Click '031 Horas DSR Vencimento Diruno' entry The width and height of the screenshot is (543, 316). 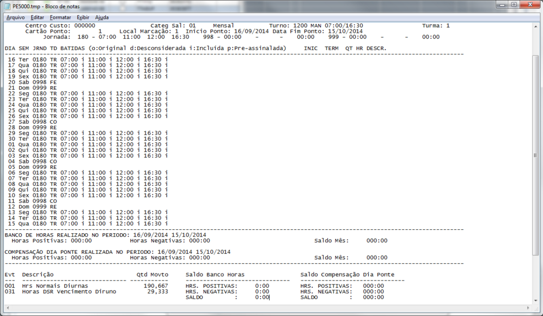pyautogui.click(x=60, y=291)
